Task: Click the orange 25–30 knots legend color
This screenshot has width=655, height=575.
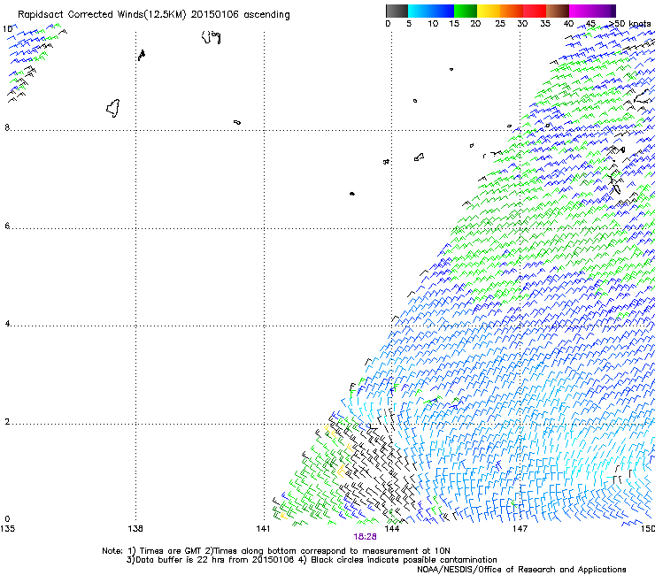Action: 512,11
